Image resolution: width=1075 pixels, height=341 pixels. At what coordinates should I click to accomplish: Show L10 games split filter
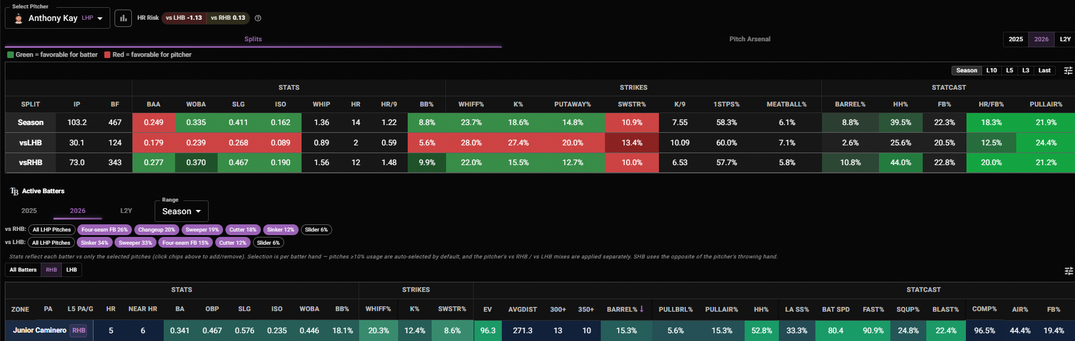[991, 71]
